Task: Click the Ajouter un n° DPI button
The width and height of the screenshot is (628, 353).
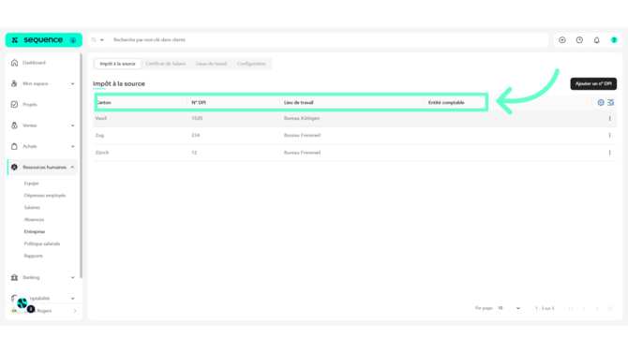Action: click(x=593, y=83)
